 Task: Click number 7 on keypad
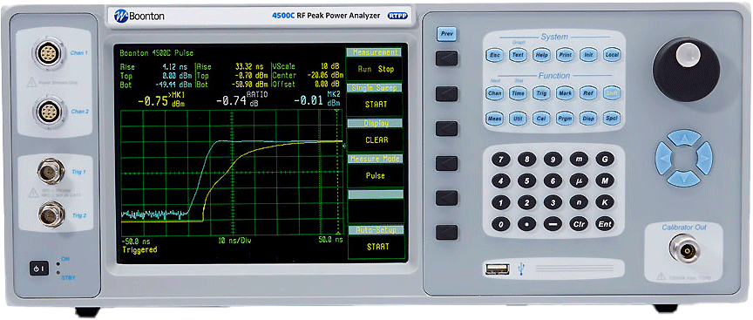coord(501,159)
